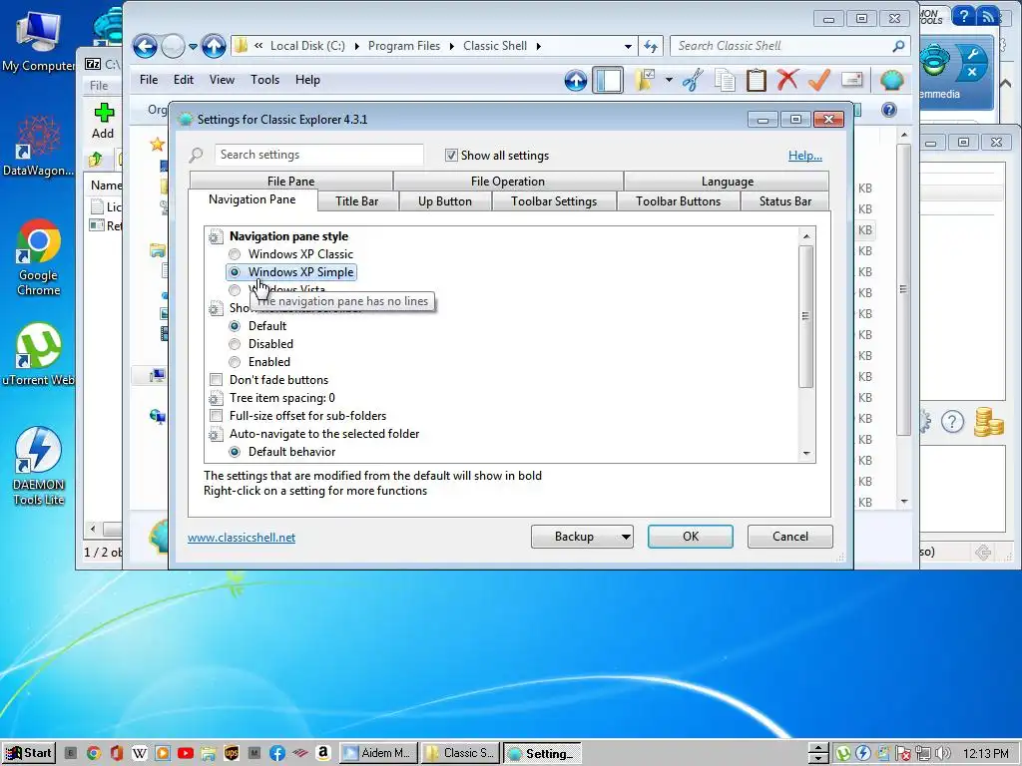Open the Language tab

pyautogui.click(x=728, y=182)
